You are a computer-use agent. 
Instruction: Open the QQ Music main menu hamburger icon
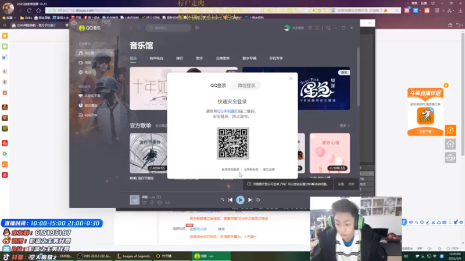coord(317,28)
